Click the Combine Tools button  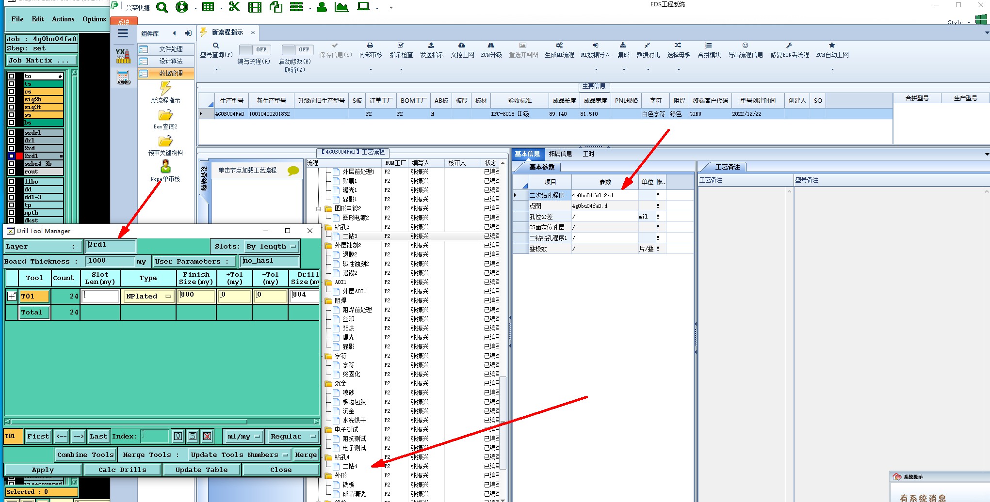[85, 455]
